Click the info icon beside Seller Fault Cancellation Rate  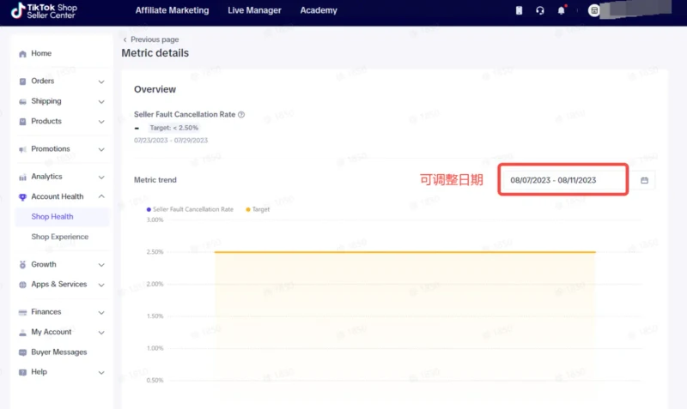click(x=241, y=115)
